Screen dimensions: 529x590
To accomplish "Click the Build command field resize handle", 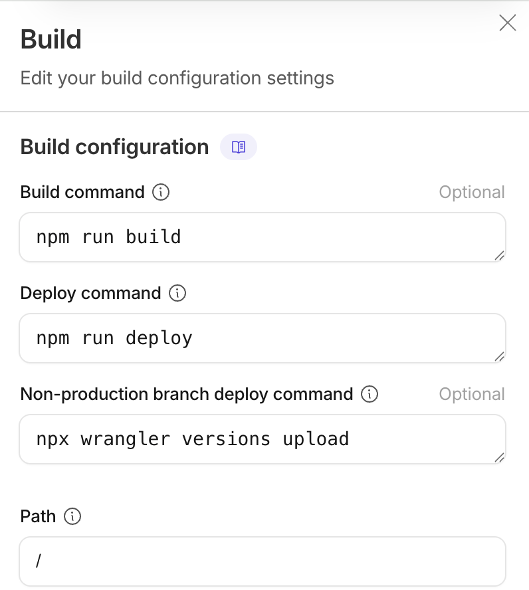I will (499, 256).
